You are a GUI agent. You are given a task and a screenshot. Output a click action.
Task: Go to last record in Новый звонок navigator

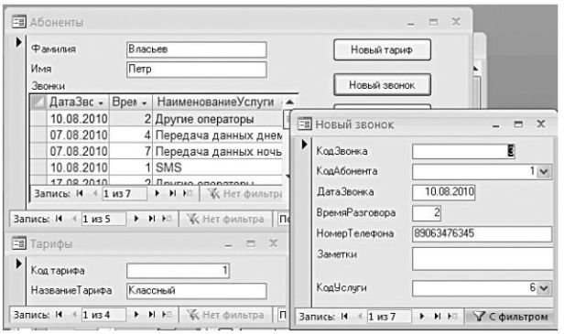438,317
